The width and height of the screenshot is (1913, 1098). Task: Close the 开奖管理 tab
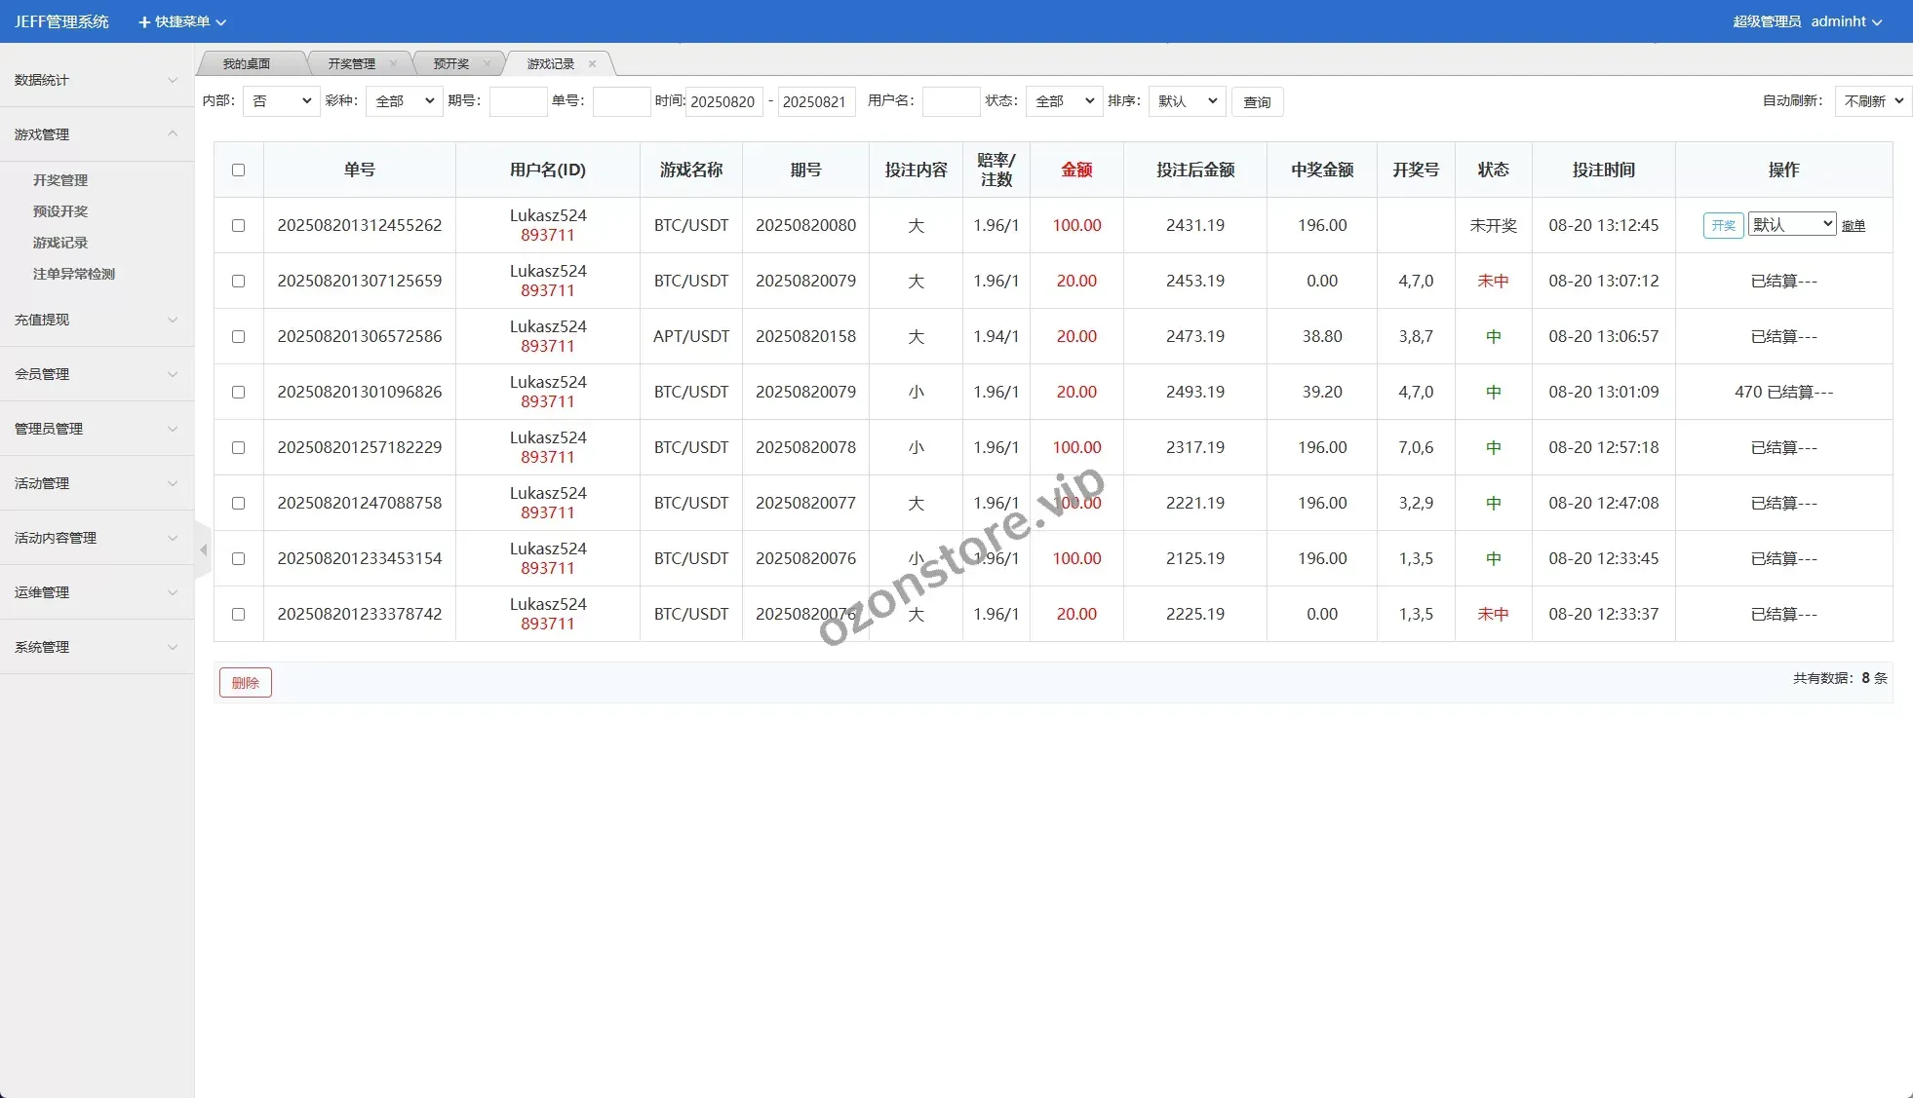pyautogui.click(x=393, y=64)
